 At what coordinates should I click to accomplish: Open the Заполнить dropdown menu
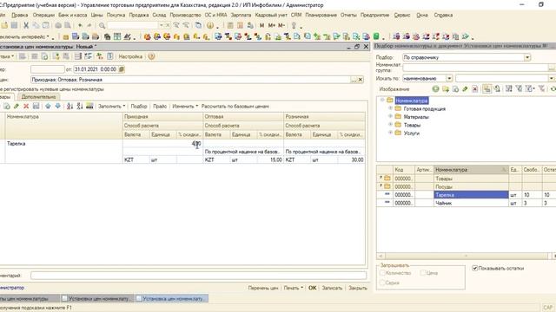point(111,106)
